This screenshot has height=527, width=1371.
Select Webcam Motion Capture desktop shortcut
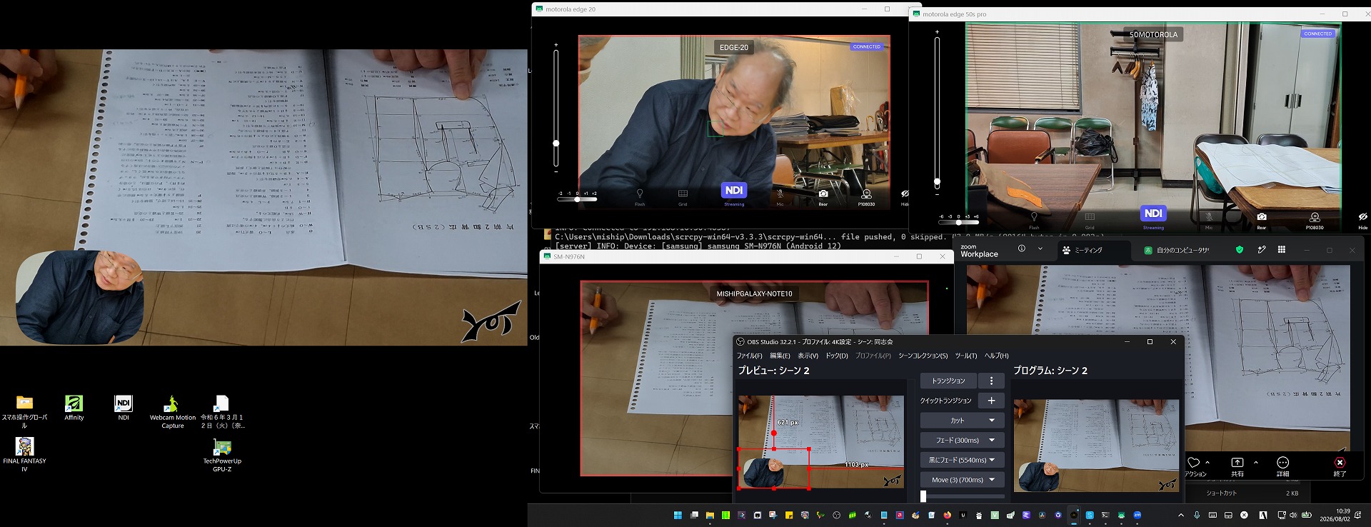tap(173, 411)
